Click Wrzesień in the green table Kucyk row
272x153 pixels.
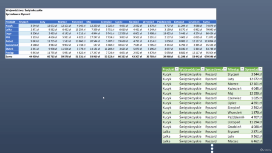[x=235, y=112]
